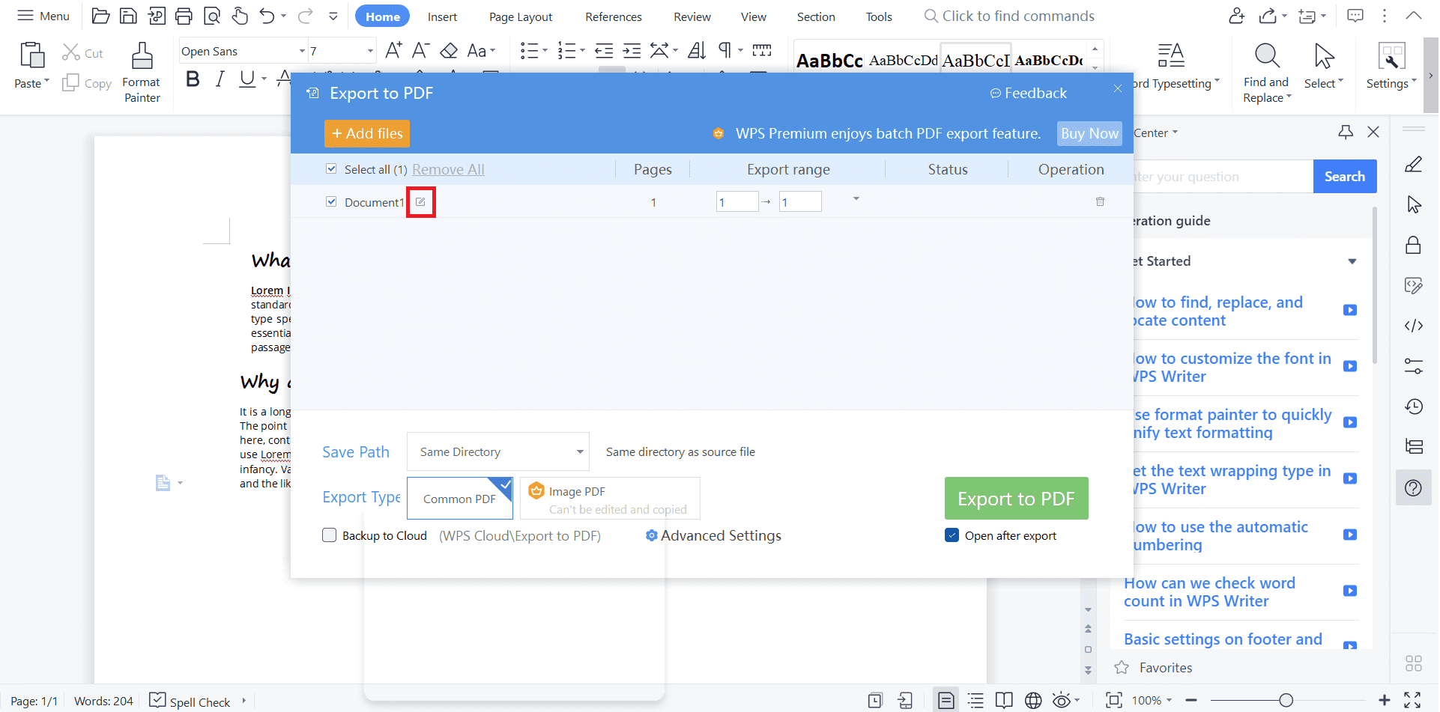Click the zoom slider handle
Image resolution: width=1440 pixels, height=712 pixels.
point(1286,700)
